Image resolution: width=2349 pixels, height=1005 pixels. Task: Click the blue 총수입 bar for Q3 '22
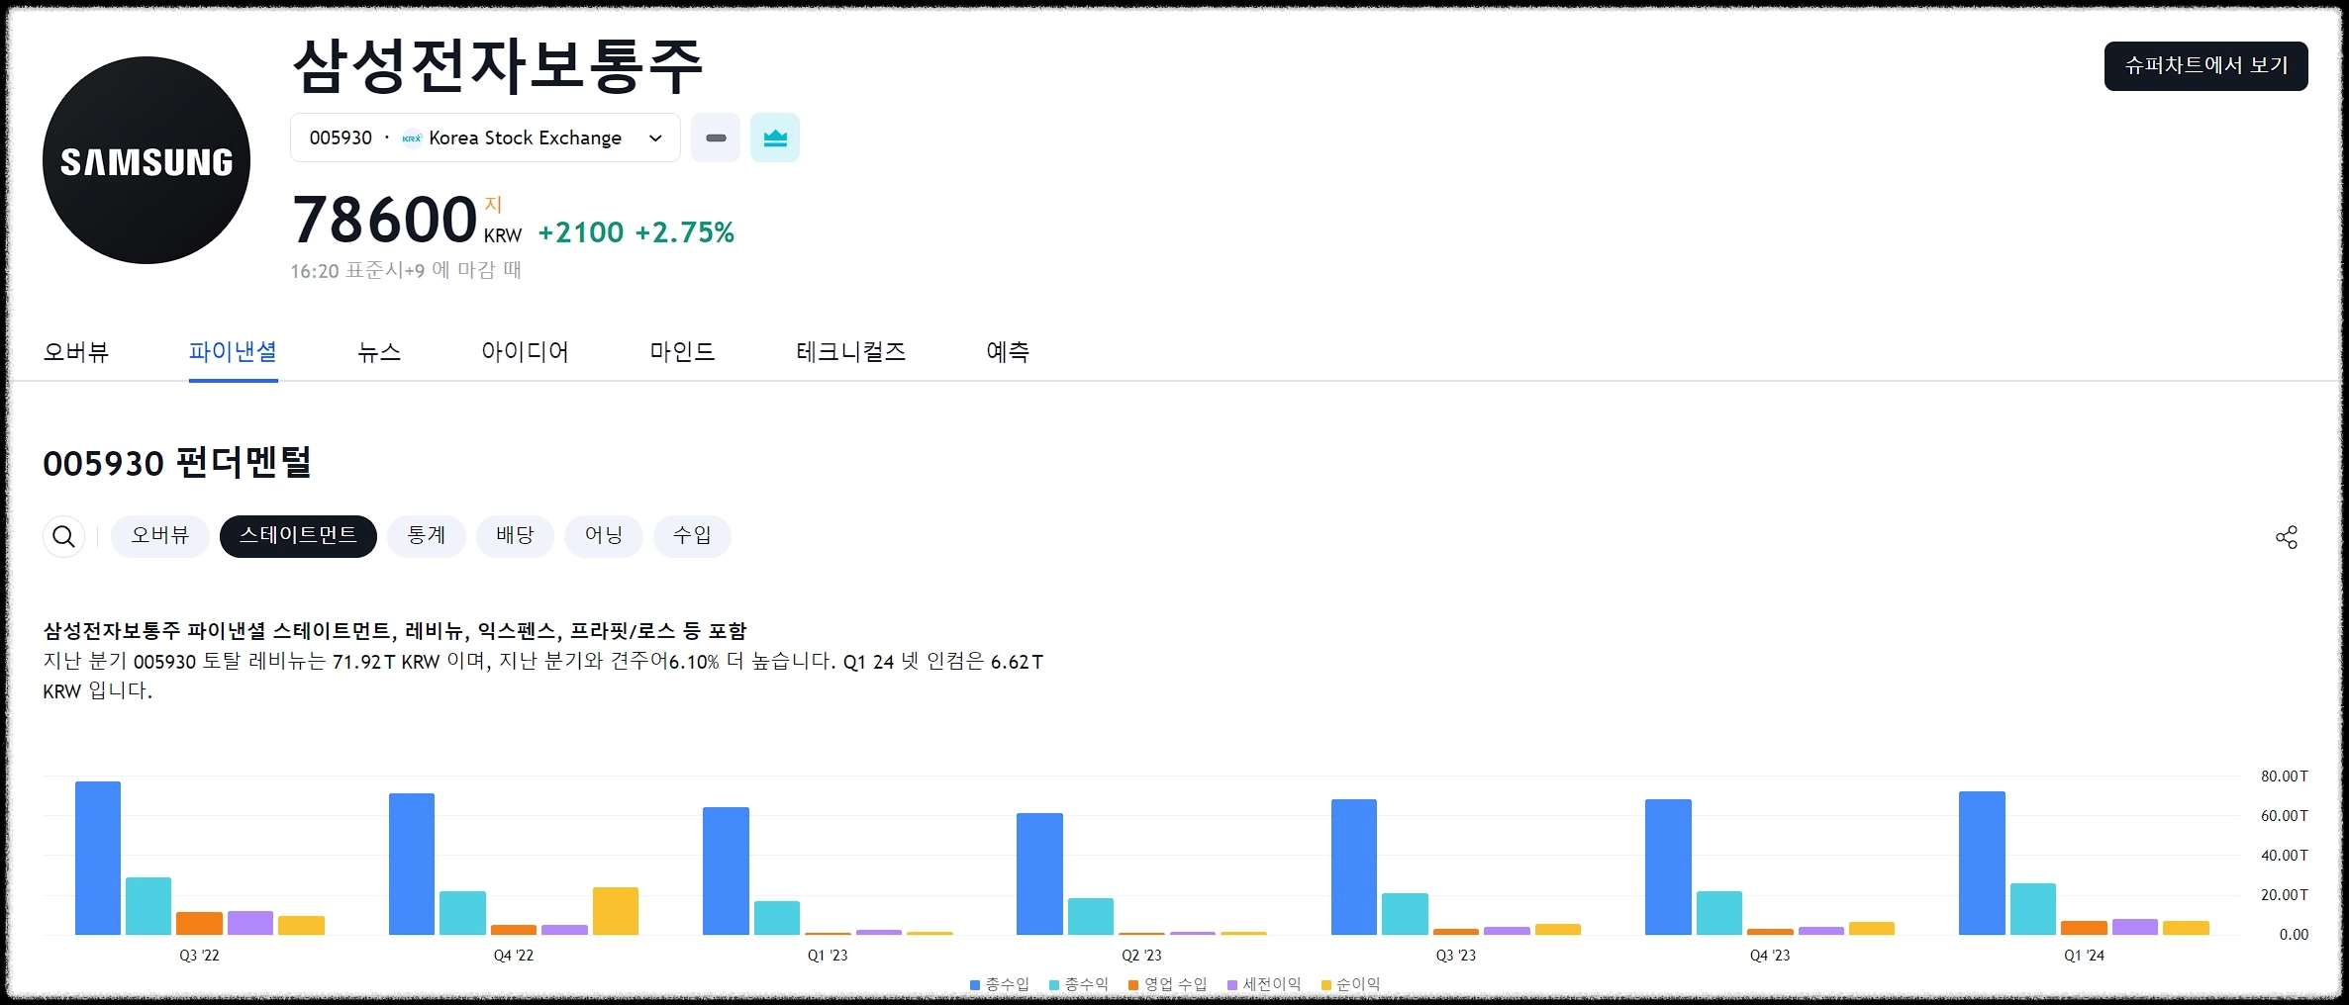click(98, 859)
